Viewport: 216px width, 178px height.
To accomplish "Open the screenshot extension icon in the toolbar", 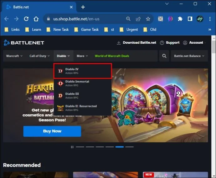I will click(161, 19).
